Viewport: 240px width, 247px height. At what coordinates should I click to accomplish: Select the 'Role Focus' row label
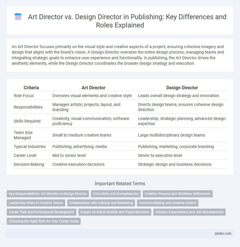tap(24, 96)
